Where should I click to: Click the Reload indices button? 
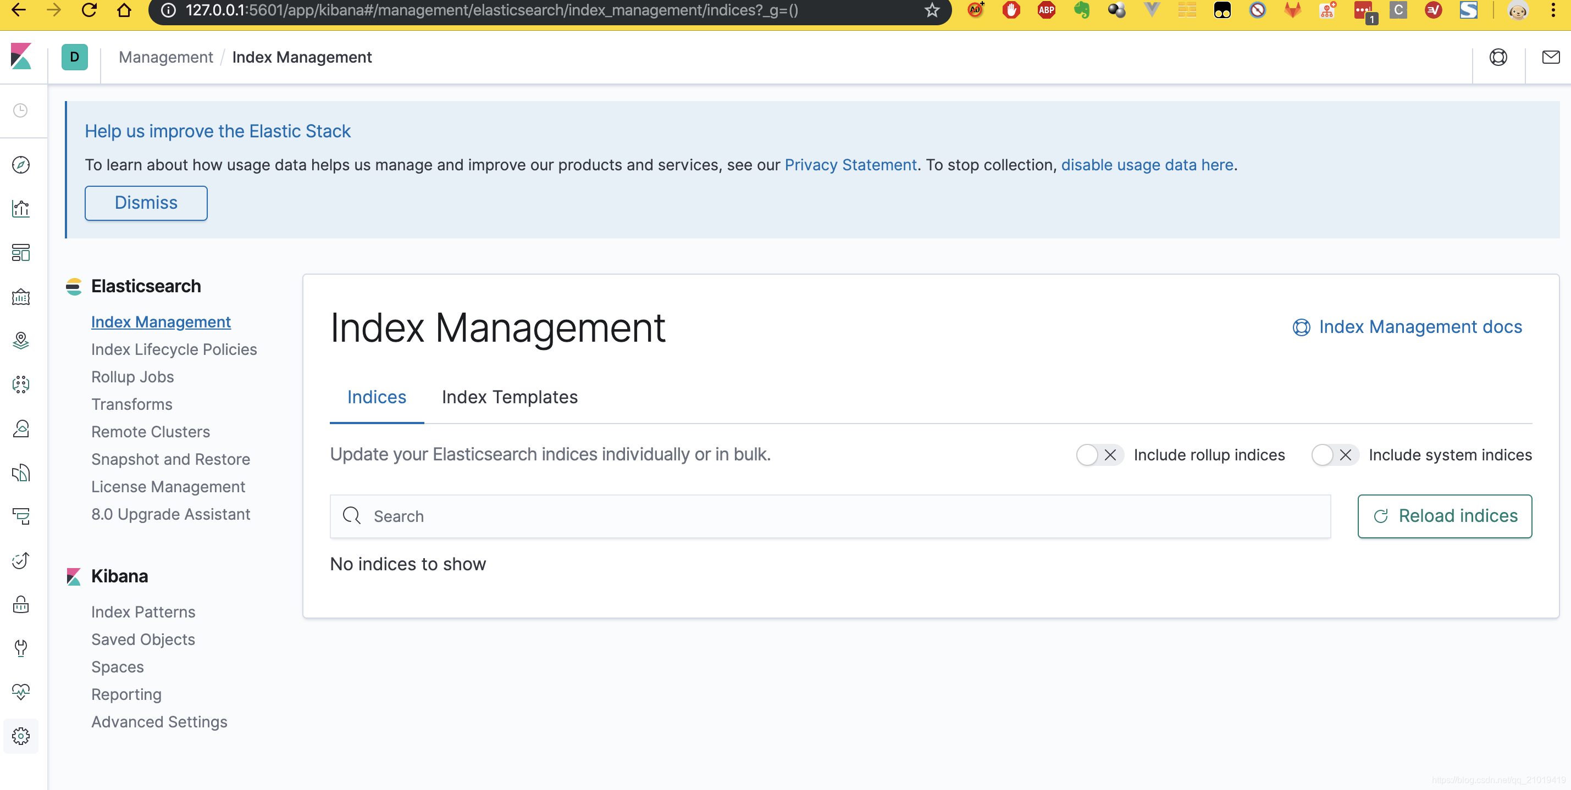point(1444,516)
